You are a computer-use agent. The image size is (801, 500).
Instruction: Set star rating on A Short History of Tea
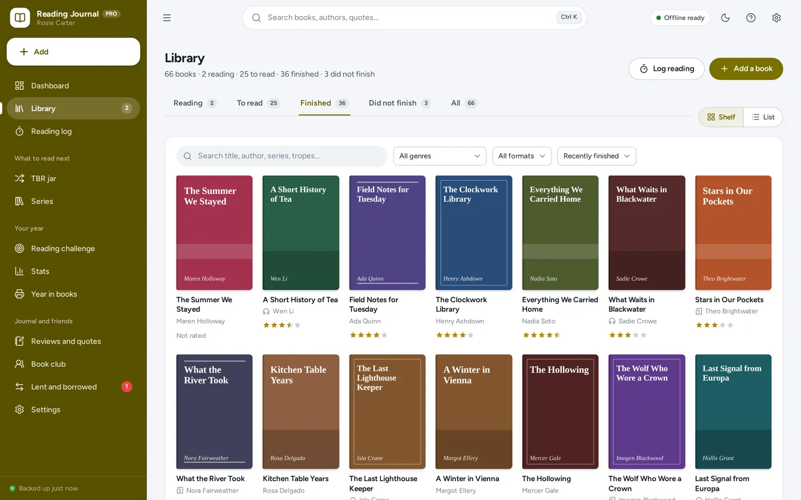[281, 325]
